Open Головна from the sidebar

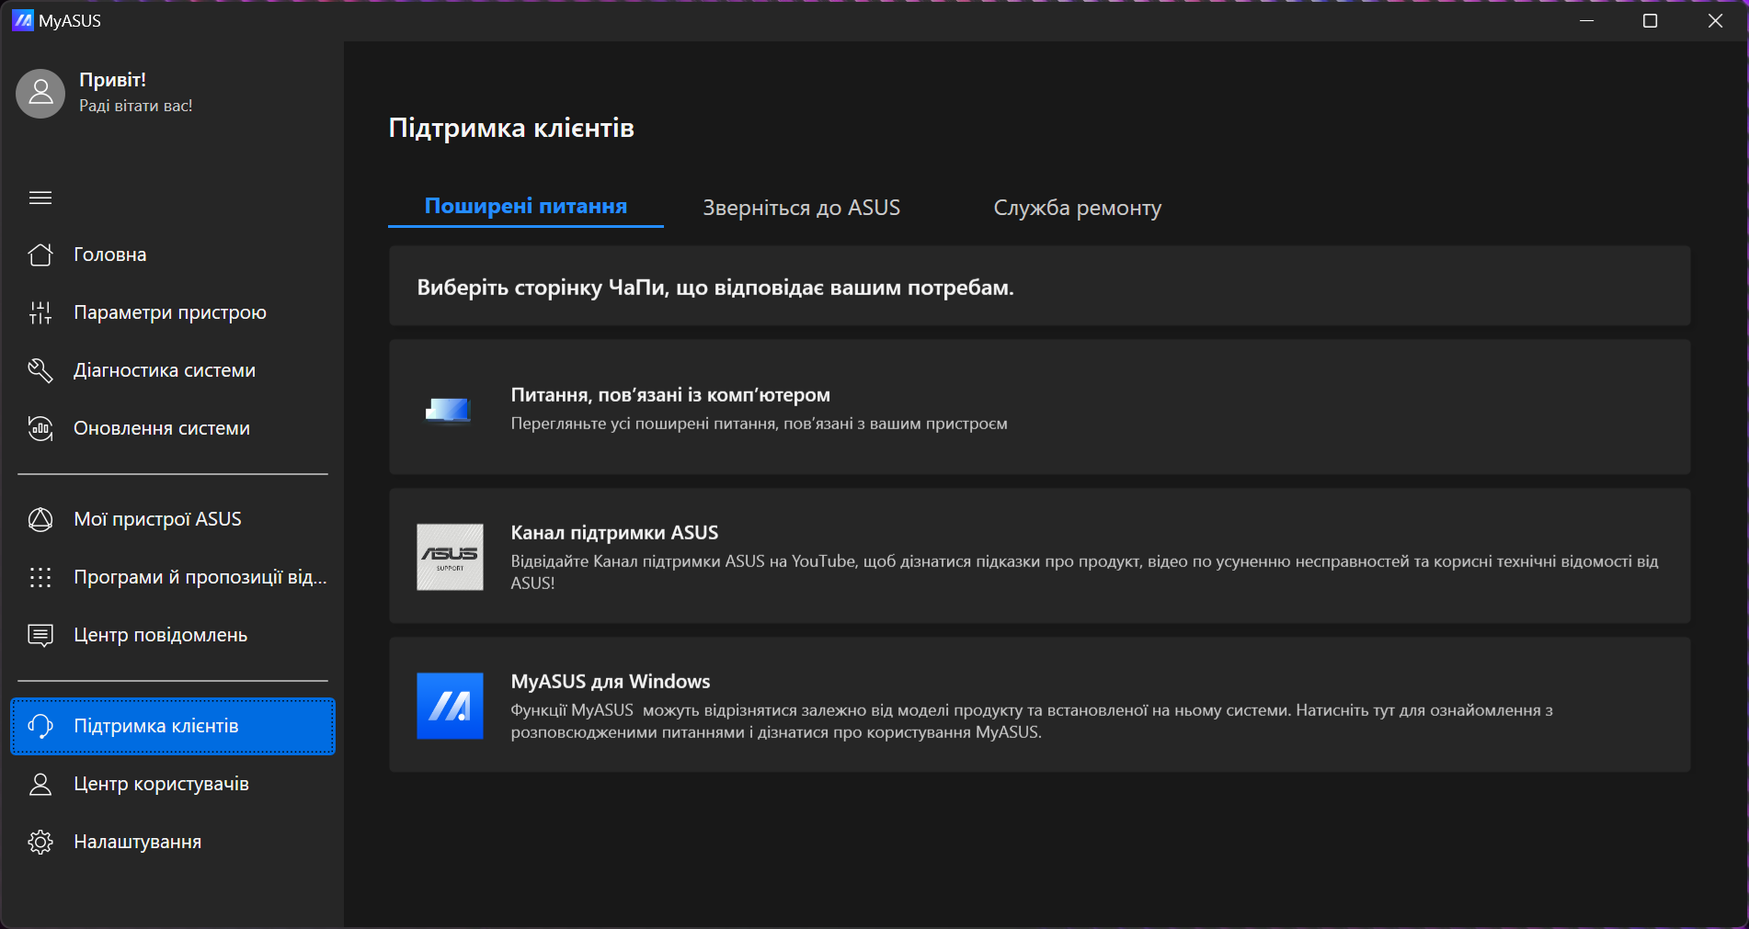[109, 255]
